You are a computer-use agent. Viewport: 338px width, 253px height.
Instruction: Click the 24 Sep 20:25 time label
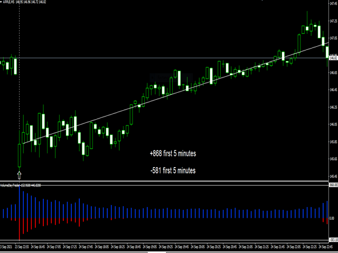pos(214,247)
